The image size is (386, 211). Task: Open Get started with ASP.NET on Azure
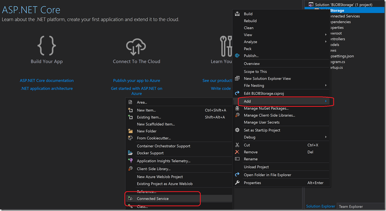pyautogui.click(x=137, y=91)
